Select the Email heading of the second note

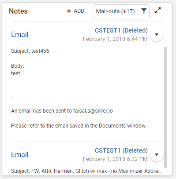click(20, 154)
